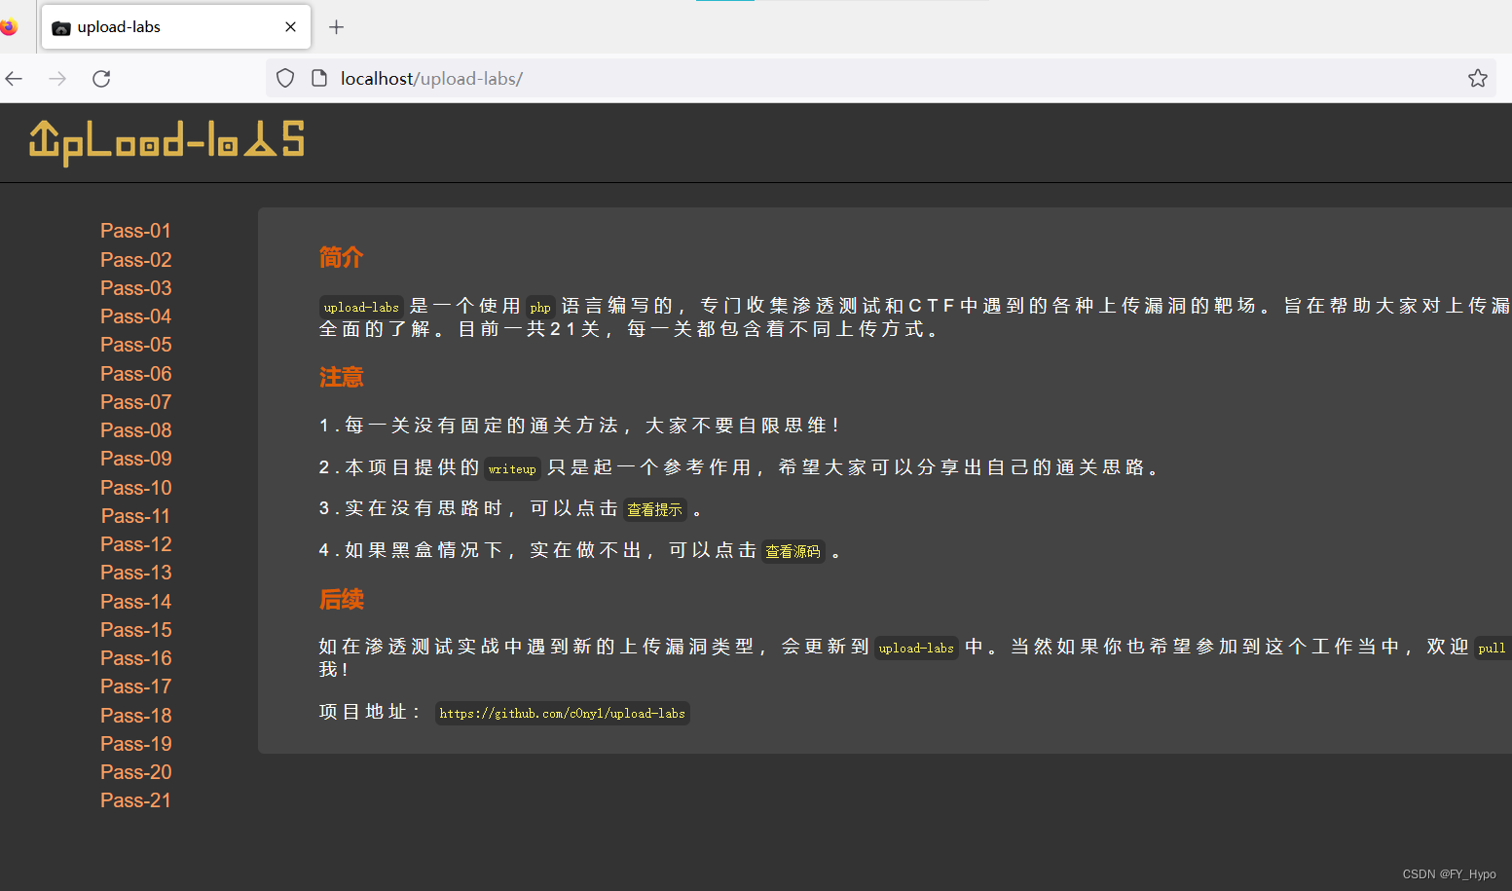Click the 查看源码 code label

(793, 551)
